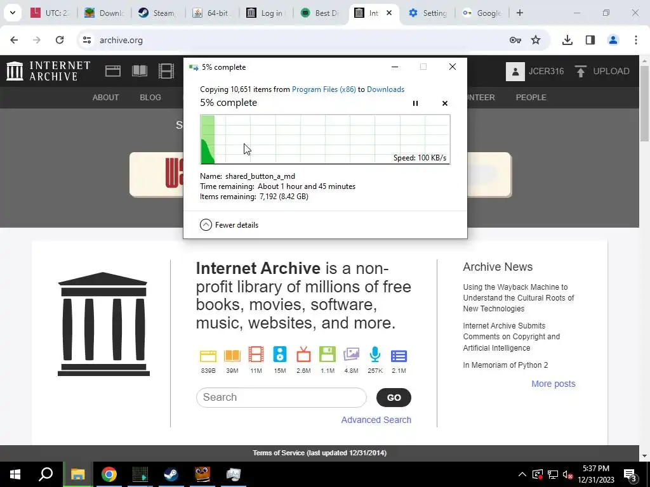
Task: Open the Windows Start menu
Action: click(x=15, y=474)
